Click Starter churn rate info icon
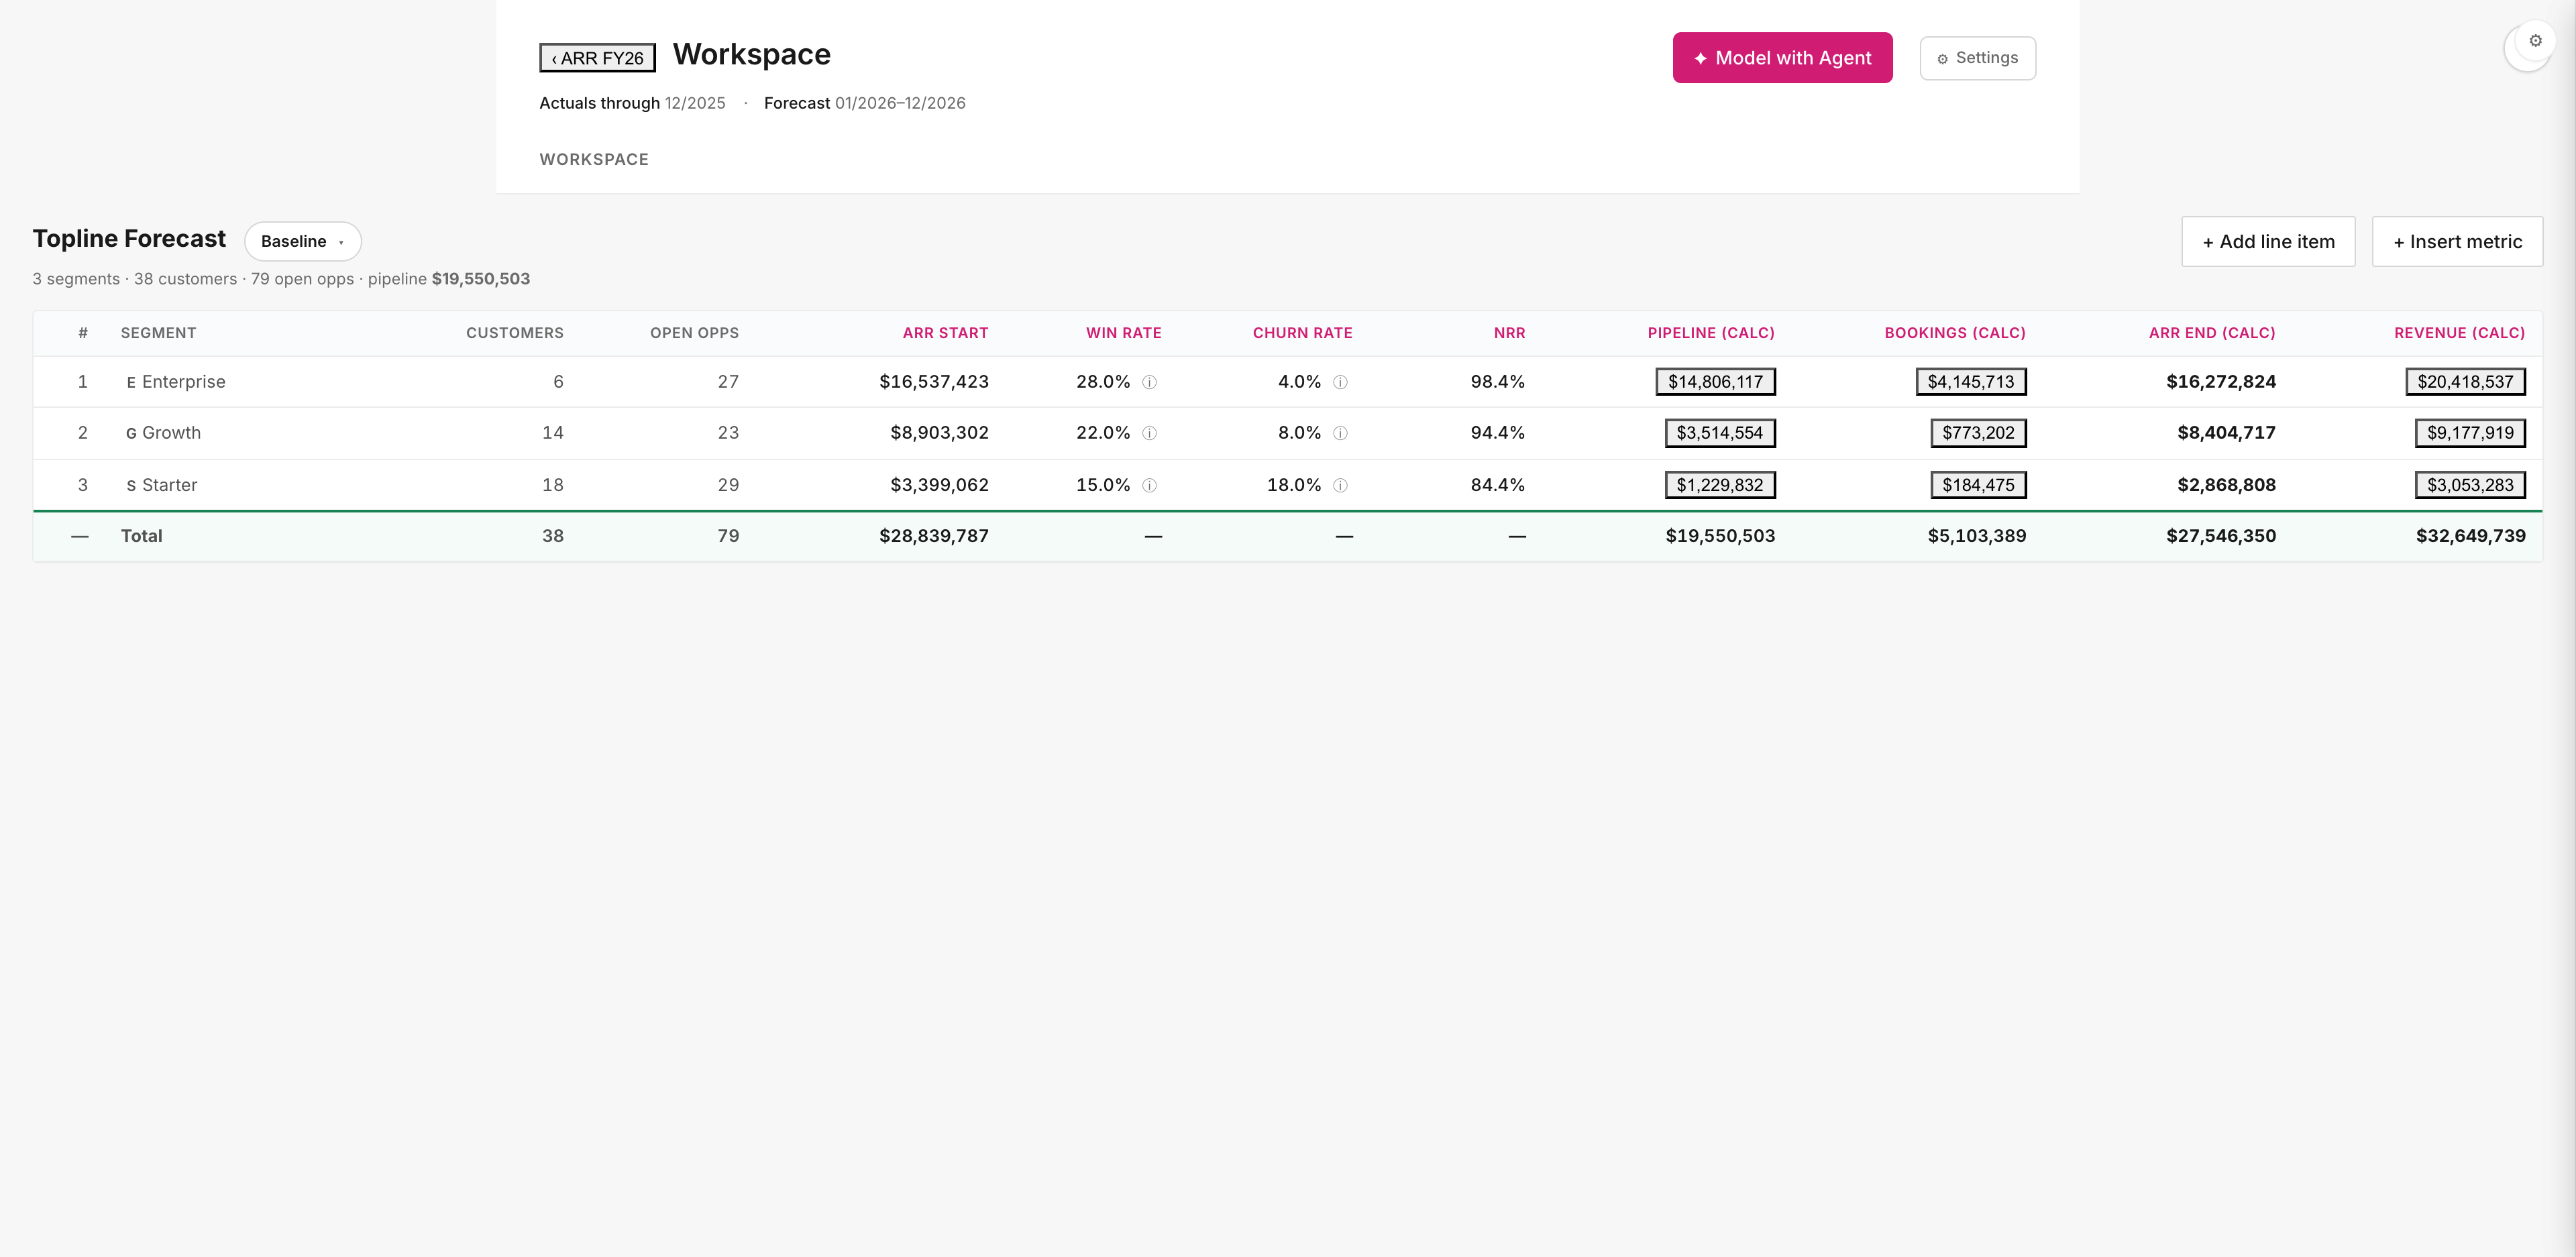The image size is (2576, 1257). point(1341,485)
